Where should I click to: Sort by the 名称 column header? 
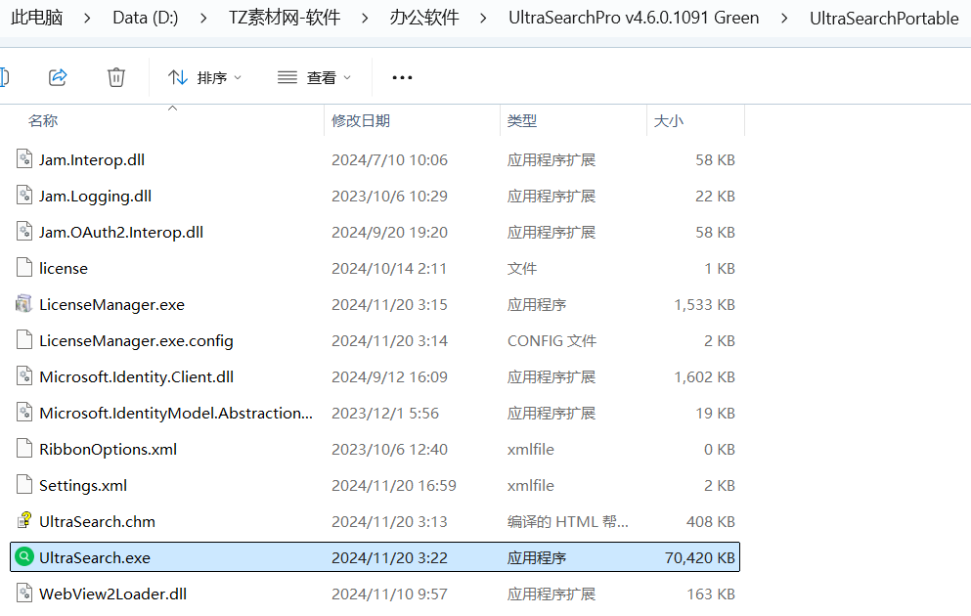point(43,120)
